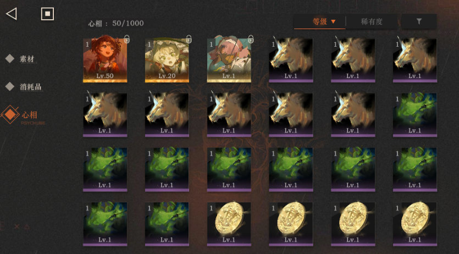Select the Lv.20 blonde character psychube
This screenshot has height=254, width=459.
pyautogui.click(x=167, y=60)
